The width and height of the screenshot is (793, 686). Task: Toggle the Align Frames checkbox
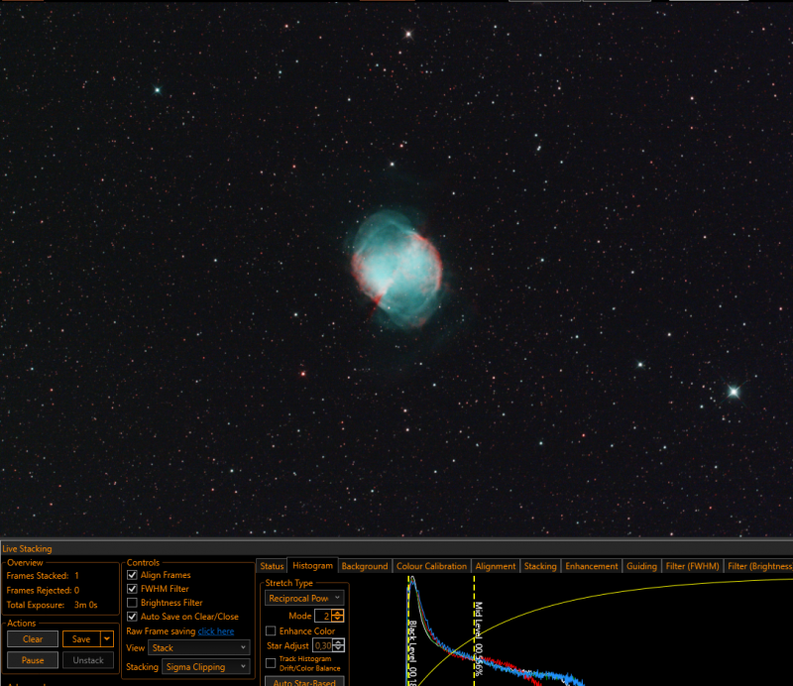pyautogui.click(x=132, y=575)
